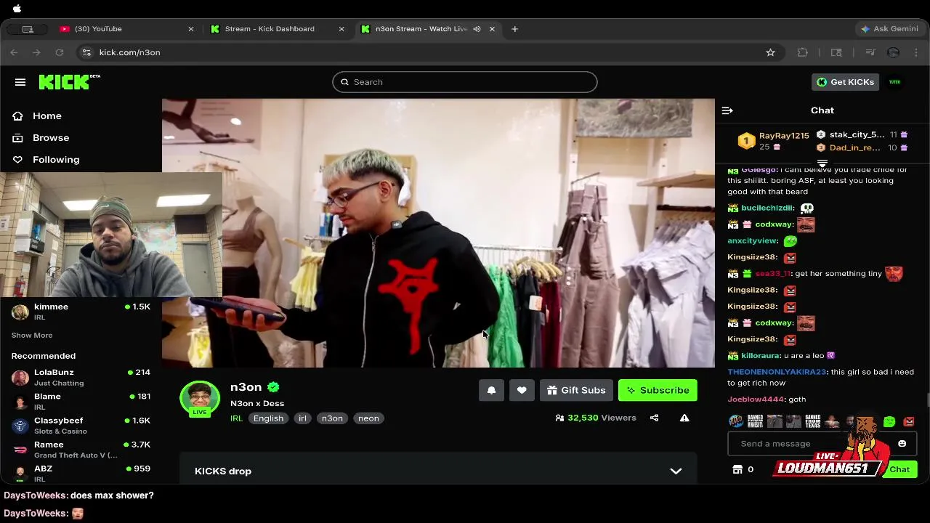Click Dad_in_re... leaderboard entry

tap(862, 148)
